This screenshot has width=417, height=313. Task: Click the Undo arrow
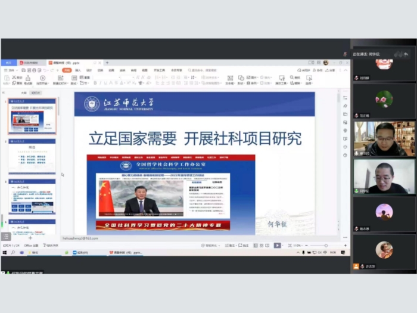click(x=45, y=70)
